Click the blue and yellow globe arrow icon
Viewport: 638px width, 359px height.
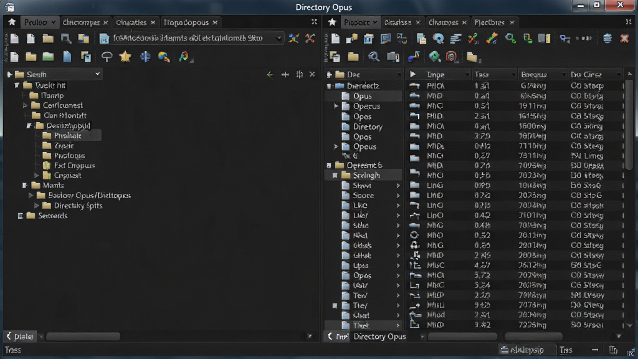[x=164, y=57]
